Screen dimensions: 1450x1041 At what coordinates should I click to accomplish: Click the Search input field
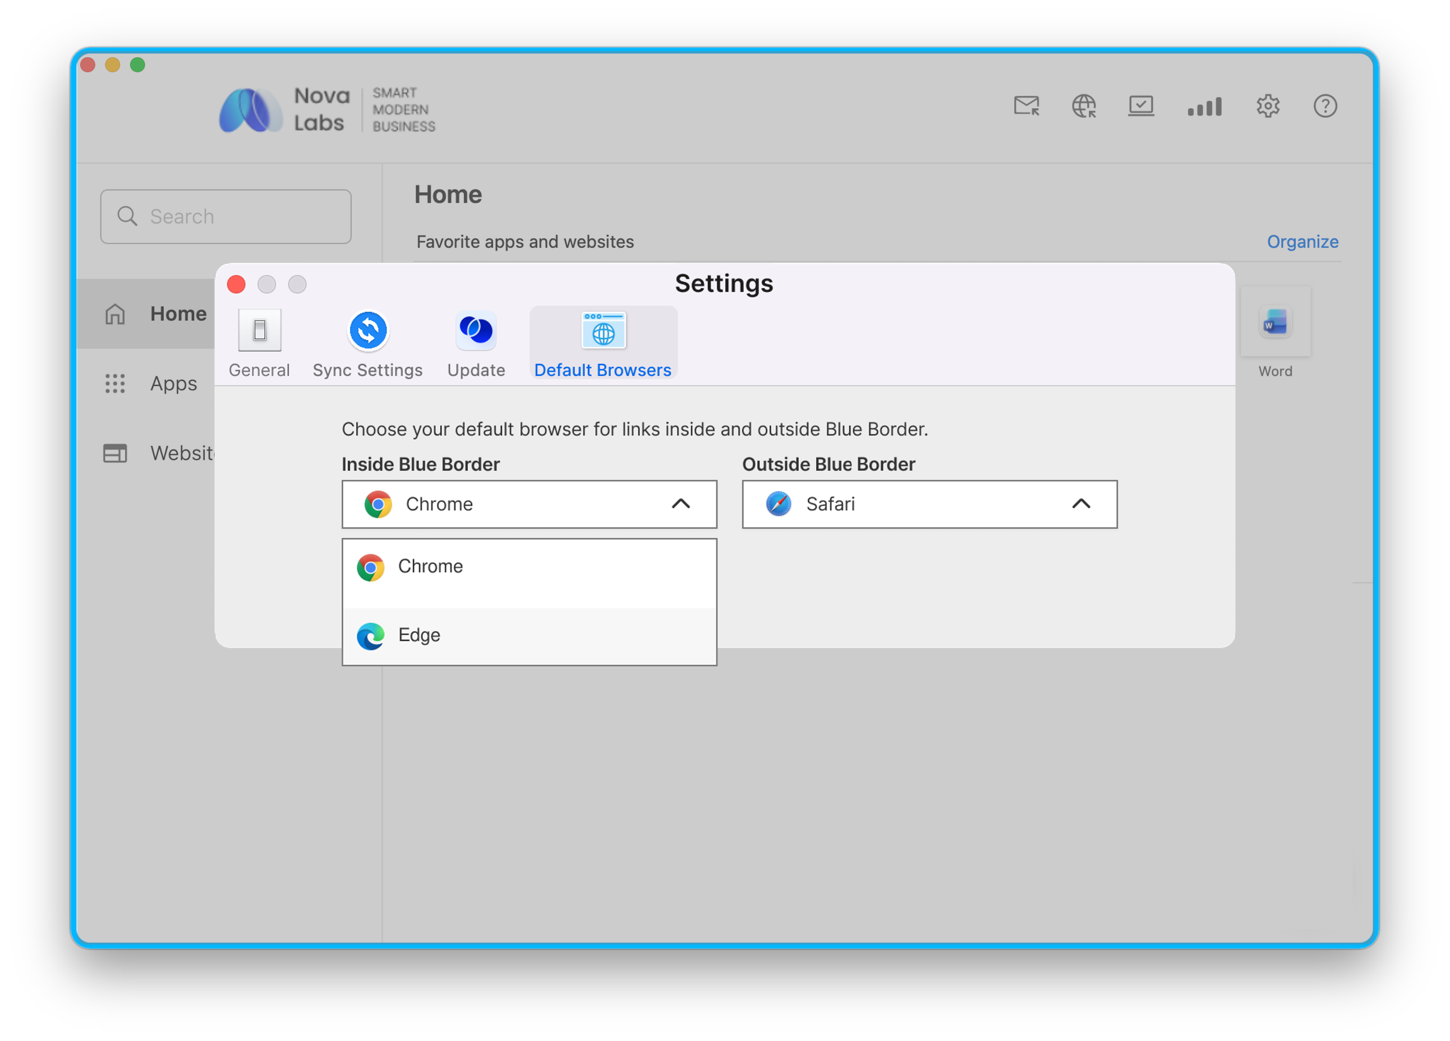click(225, 216)
